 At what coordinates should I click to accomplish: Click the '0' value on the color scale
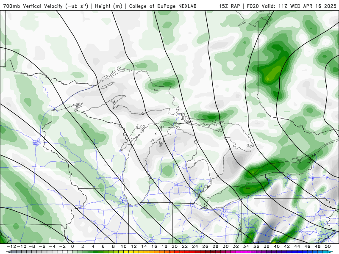(x=72, y=246)
